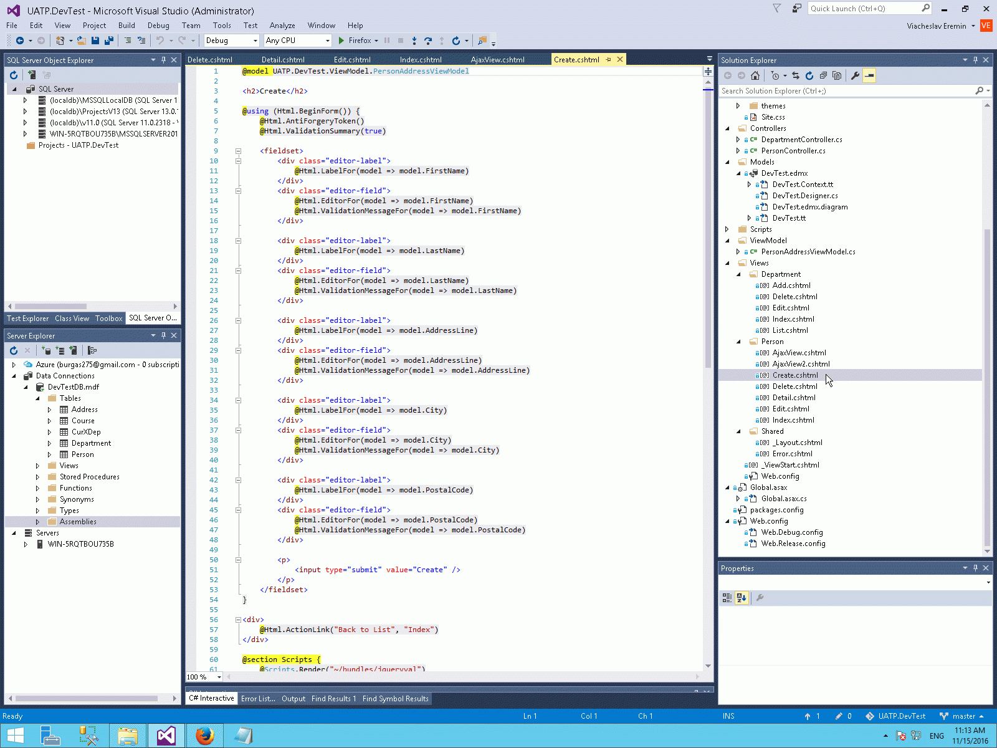Refresh the Solution Explorer

[809, 75]
